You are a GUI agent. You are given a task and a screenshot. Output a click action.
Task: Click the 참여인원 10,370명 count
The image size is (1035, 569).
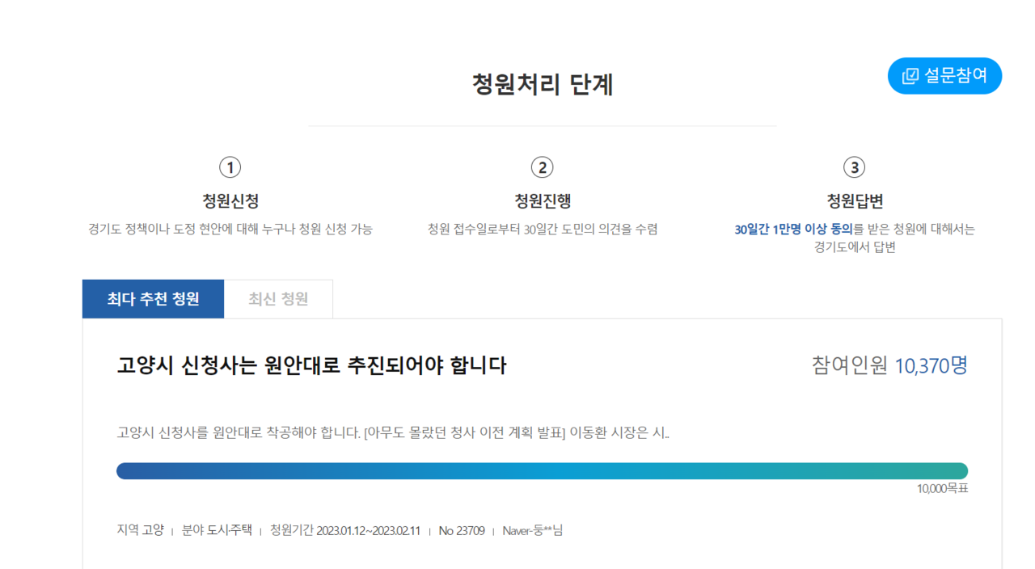889,365
